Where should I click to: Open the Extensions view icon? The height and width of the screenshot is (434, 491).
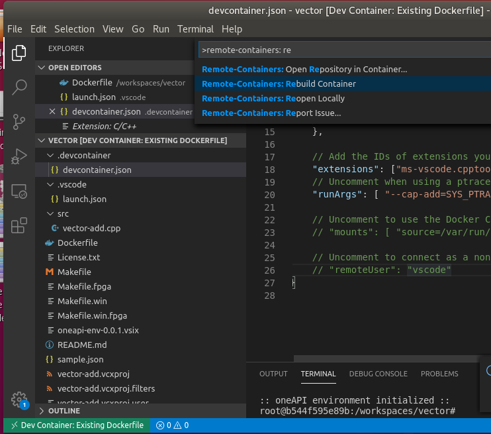19,226
